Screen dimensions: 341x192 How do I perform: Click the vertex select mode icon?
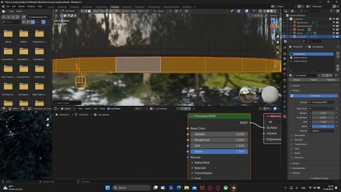click(x=83, y=11)
